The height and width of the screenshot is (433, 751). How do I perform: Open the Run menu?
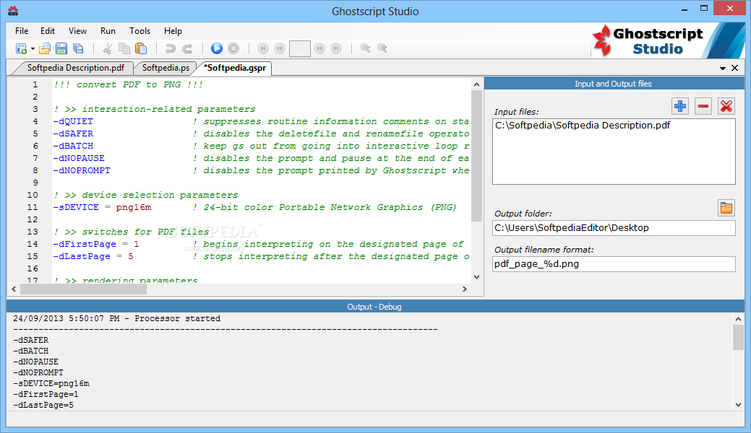coord(108,30)
